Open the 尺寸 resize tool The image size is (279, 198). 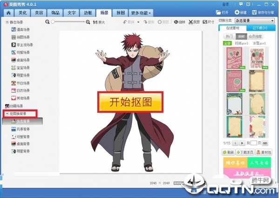click(x=208, y=22)
